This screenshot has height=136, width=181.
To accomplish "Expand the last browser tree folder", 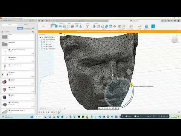I will [42, 49].
